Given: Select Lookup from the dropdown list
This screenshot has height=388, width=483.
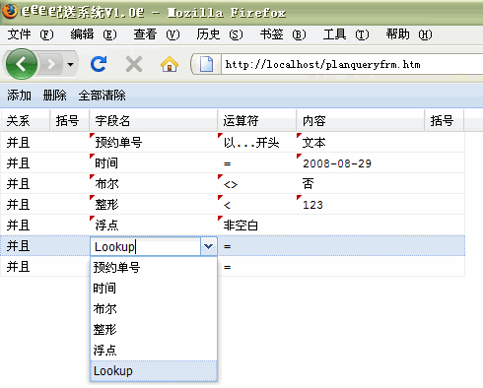Looking at the screenshot, I should 154,371.
